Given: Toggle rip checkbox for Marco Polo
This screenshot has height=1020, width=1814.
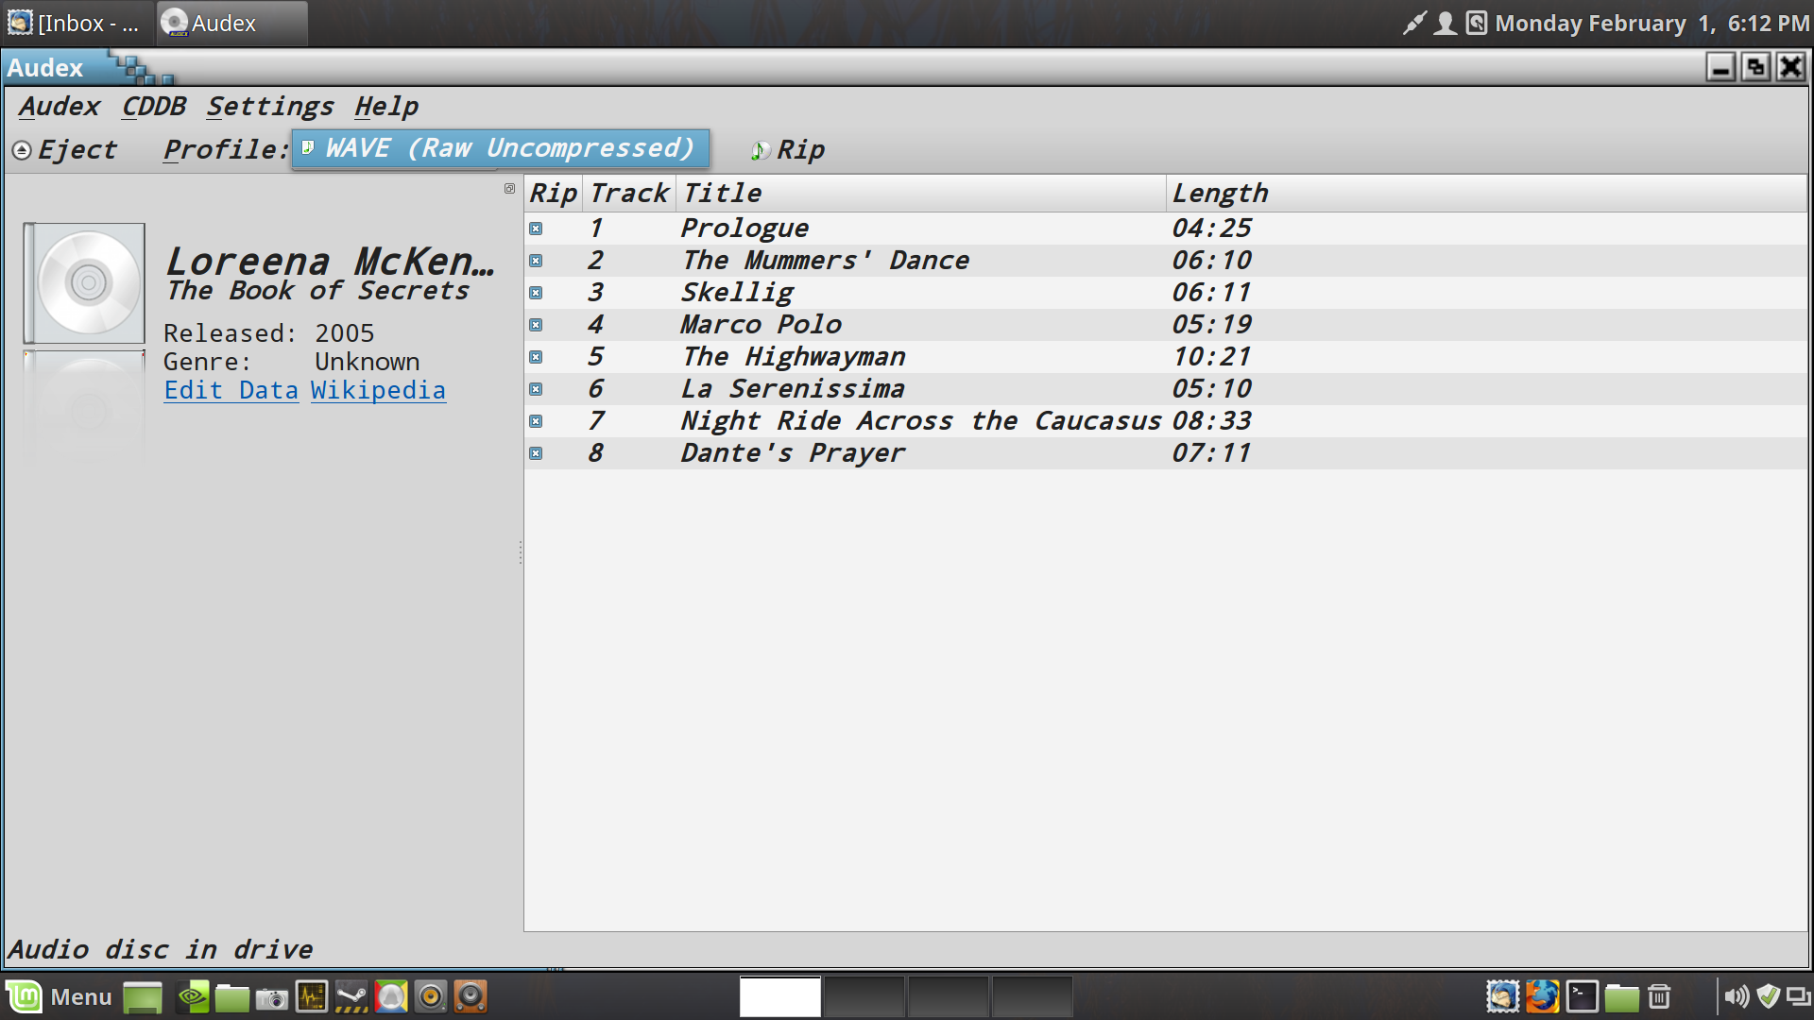Looking at the screenshot, I should click(x=536, y=325).
